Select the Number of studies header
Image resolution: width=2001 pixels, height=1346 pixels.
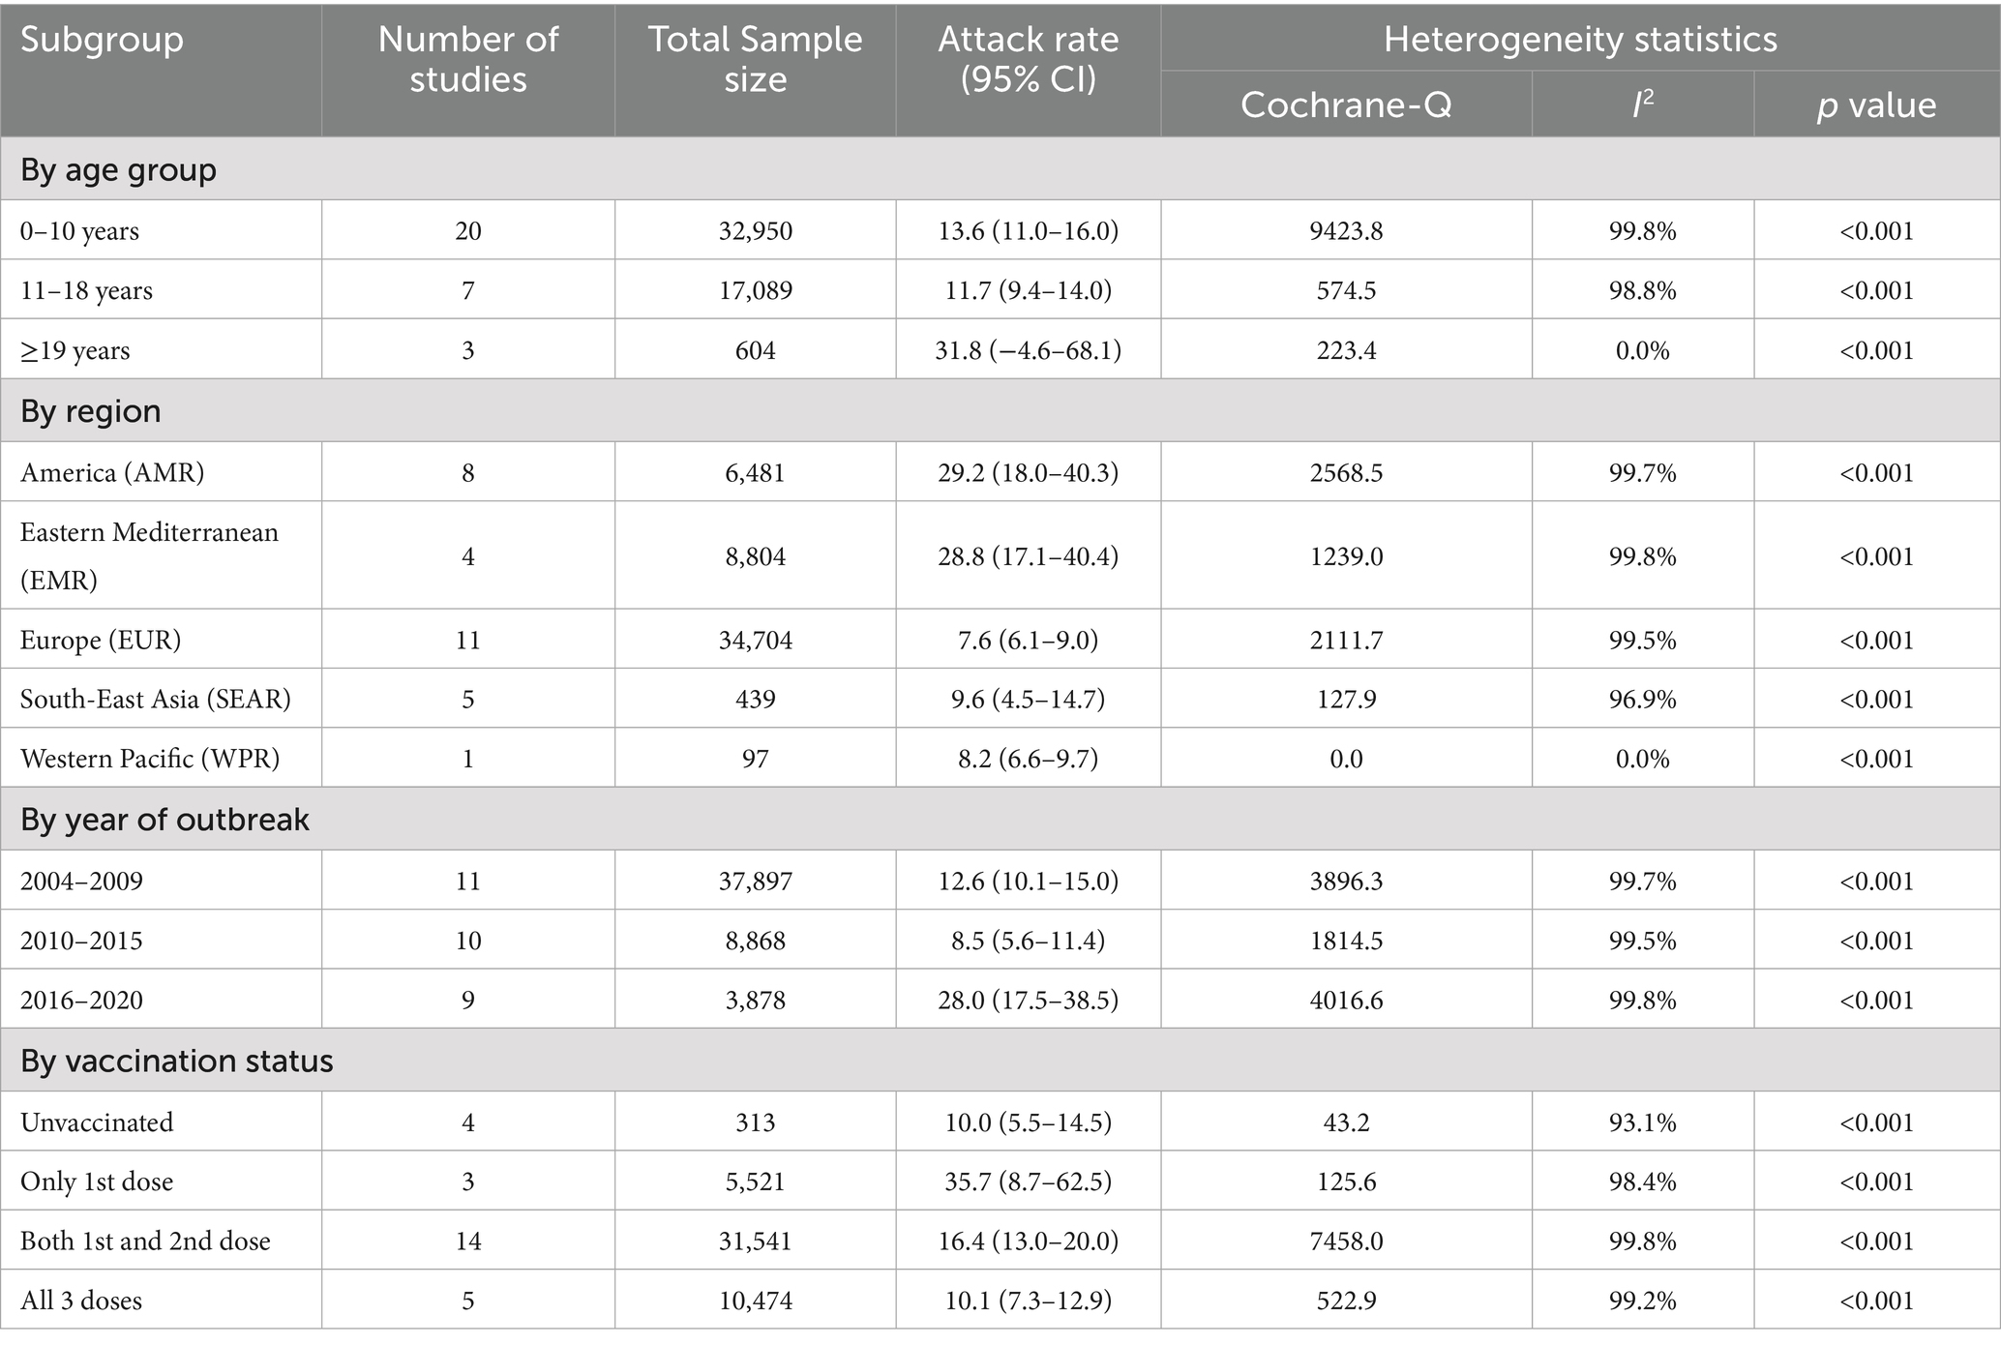pos(467,59)
